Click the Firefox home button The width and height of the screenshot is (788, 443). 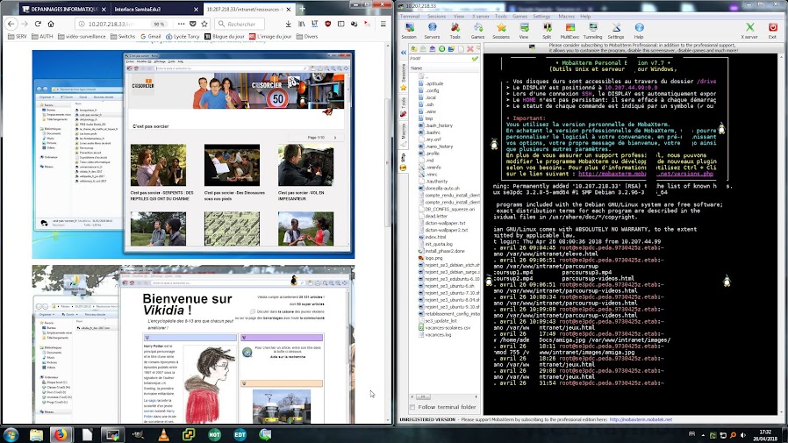point(51,24)
